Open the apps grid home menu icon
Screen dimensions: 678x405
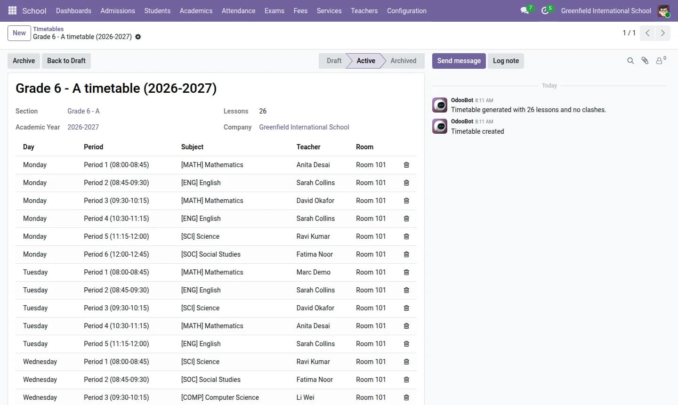click(x=13, y=10)
